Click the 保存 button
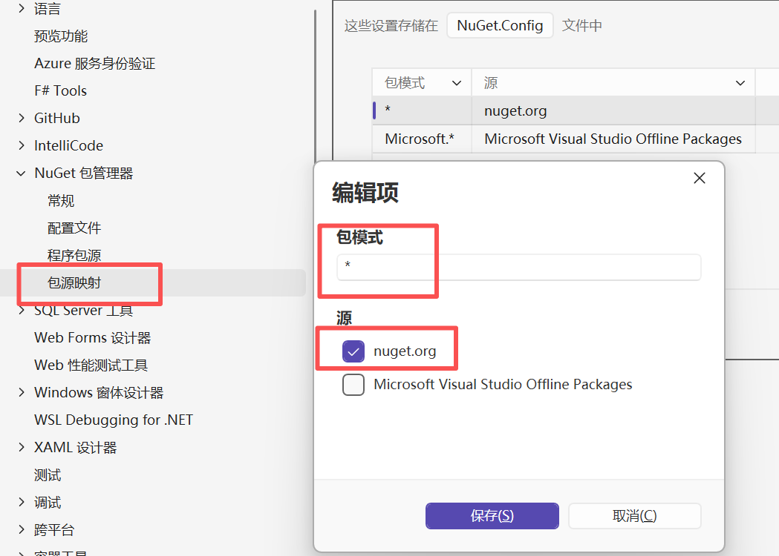The image size is (779, 556). click(x=492, y=516)
